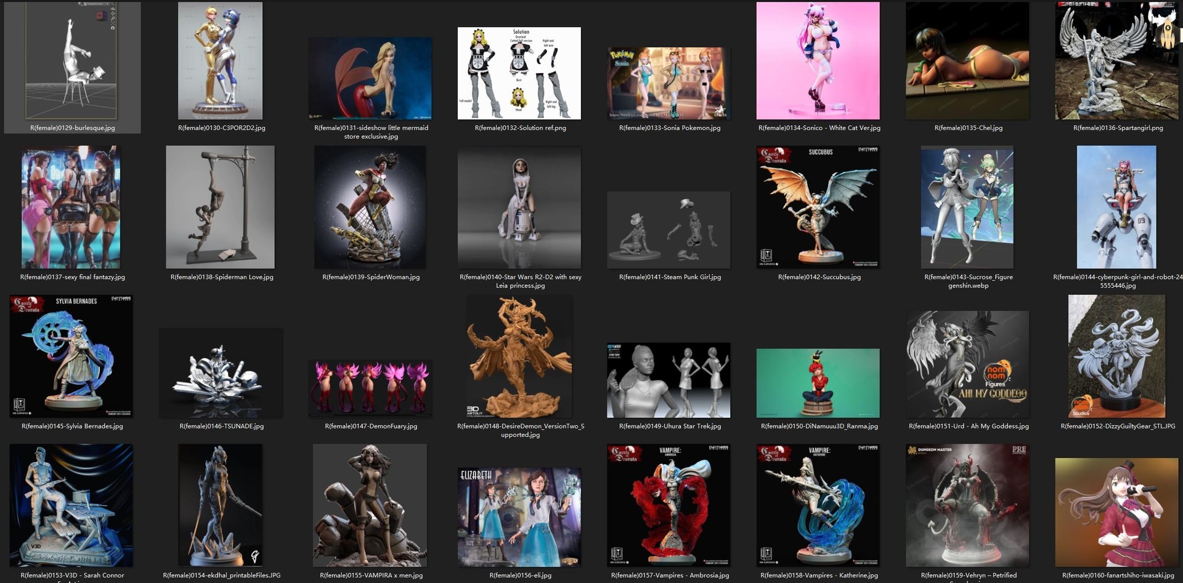This screenshot has width=1183, height=583.
Task: Click filename R(female)0134-Sonico - White Cat Ver.jpg
Action: (x=819, y=128)
